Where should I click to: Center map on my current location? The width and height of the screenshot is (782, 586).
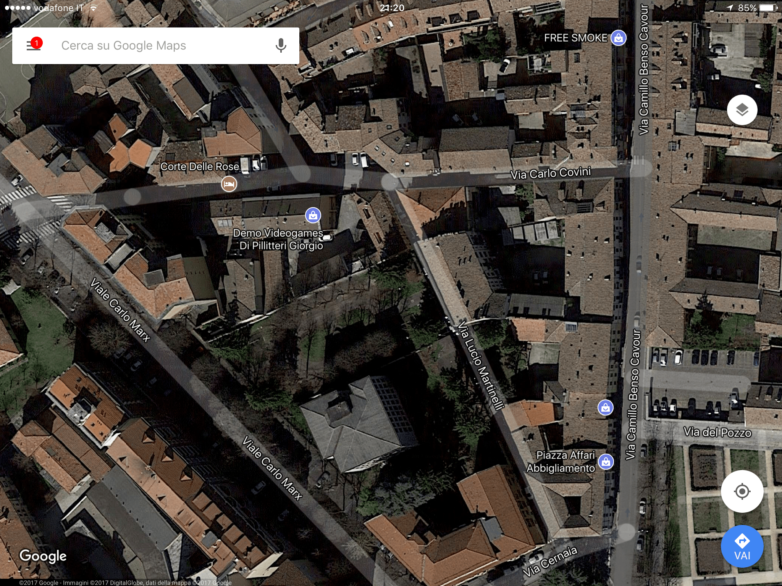742,491
